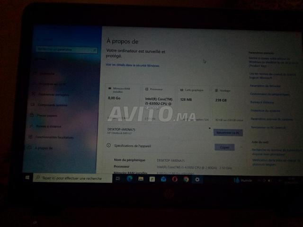Click the RAM chip icon
This screenshot has height=227, width=303.
(x=110, y=88)
